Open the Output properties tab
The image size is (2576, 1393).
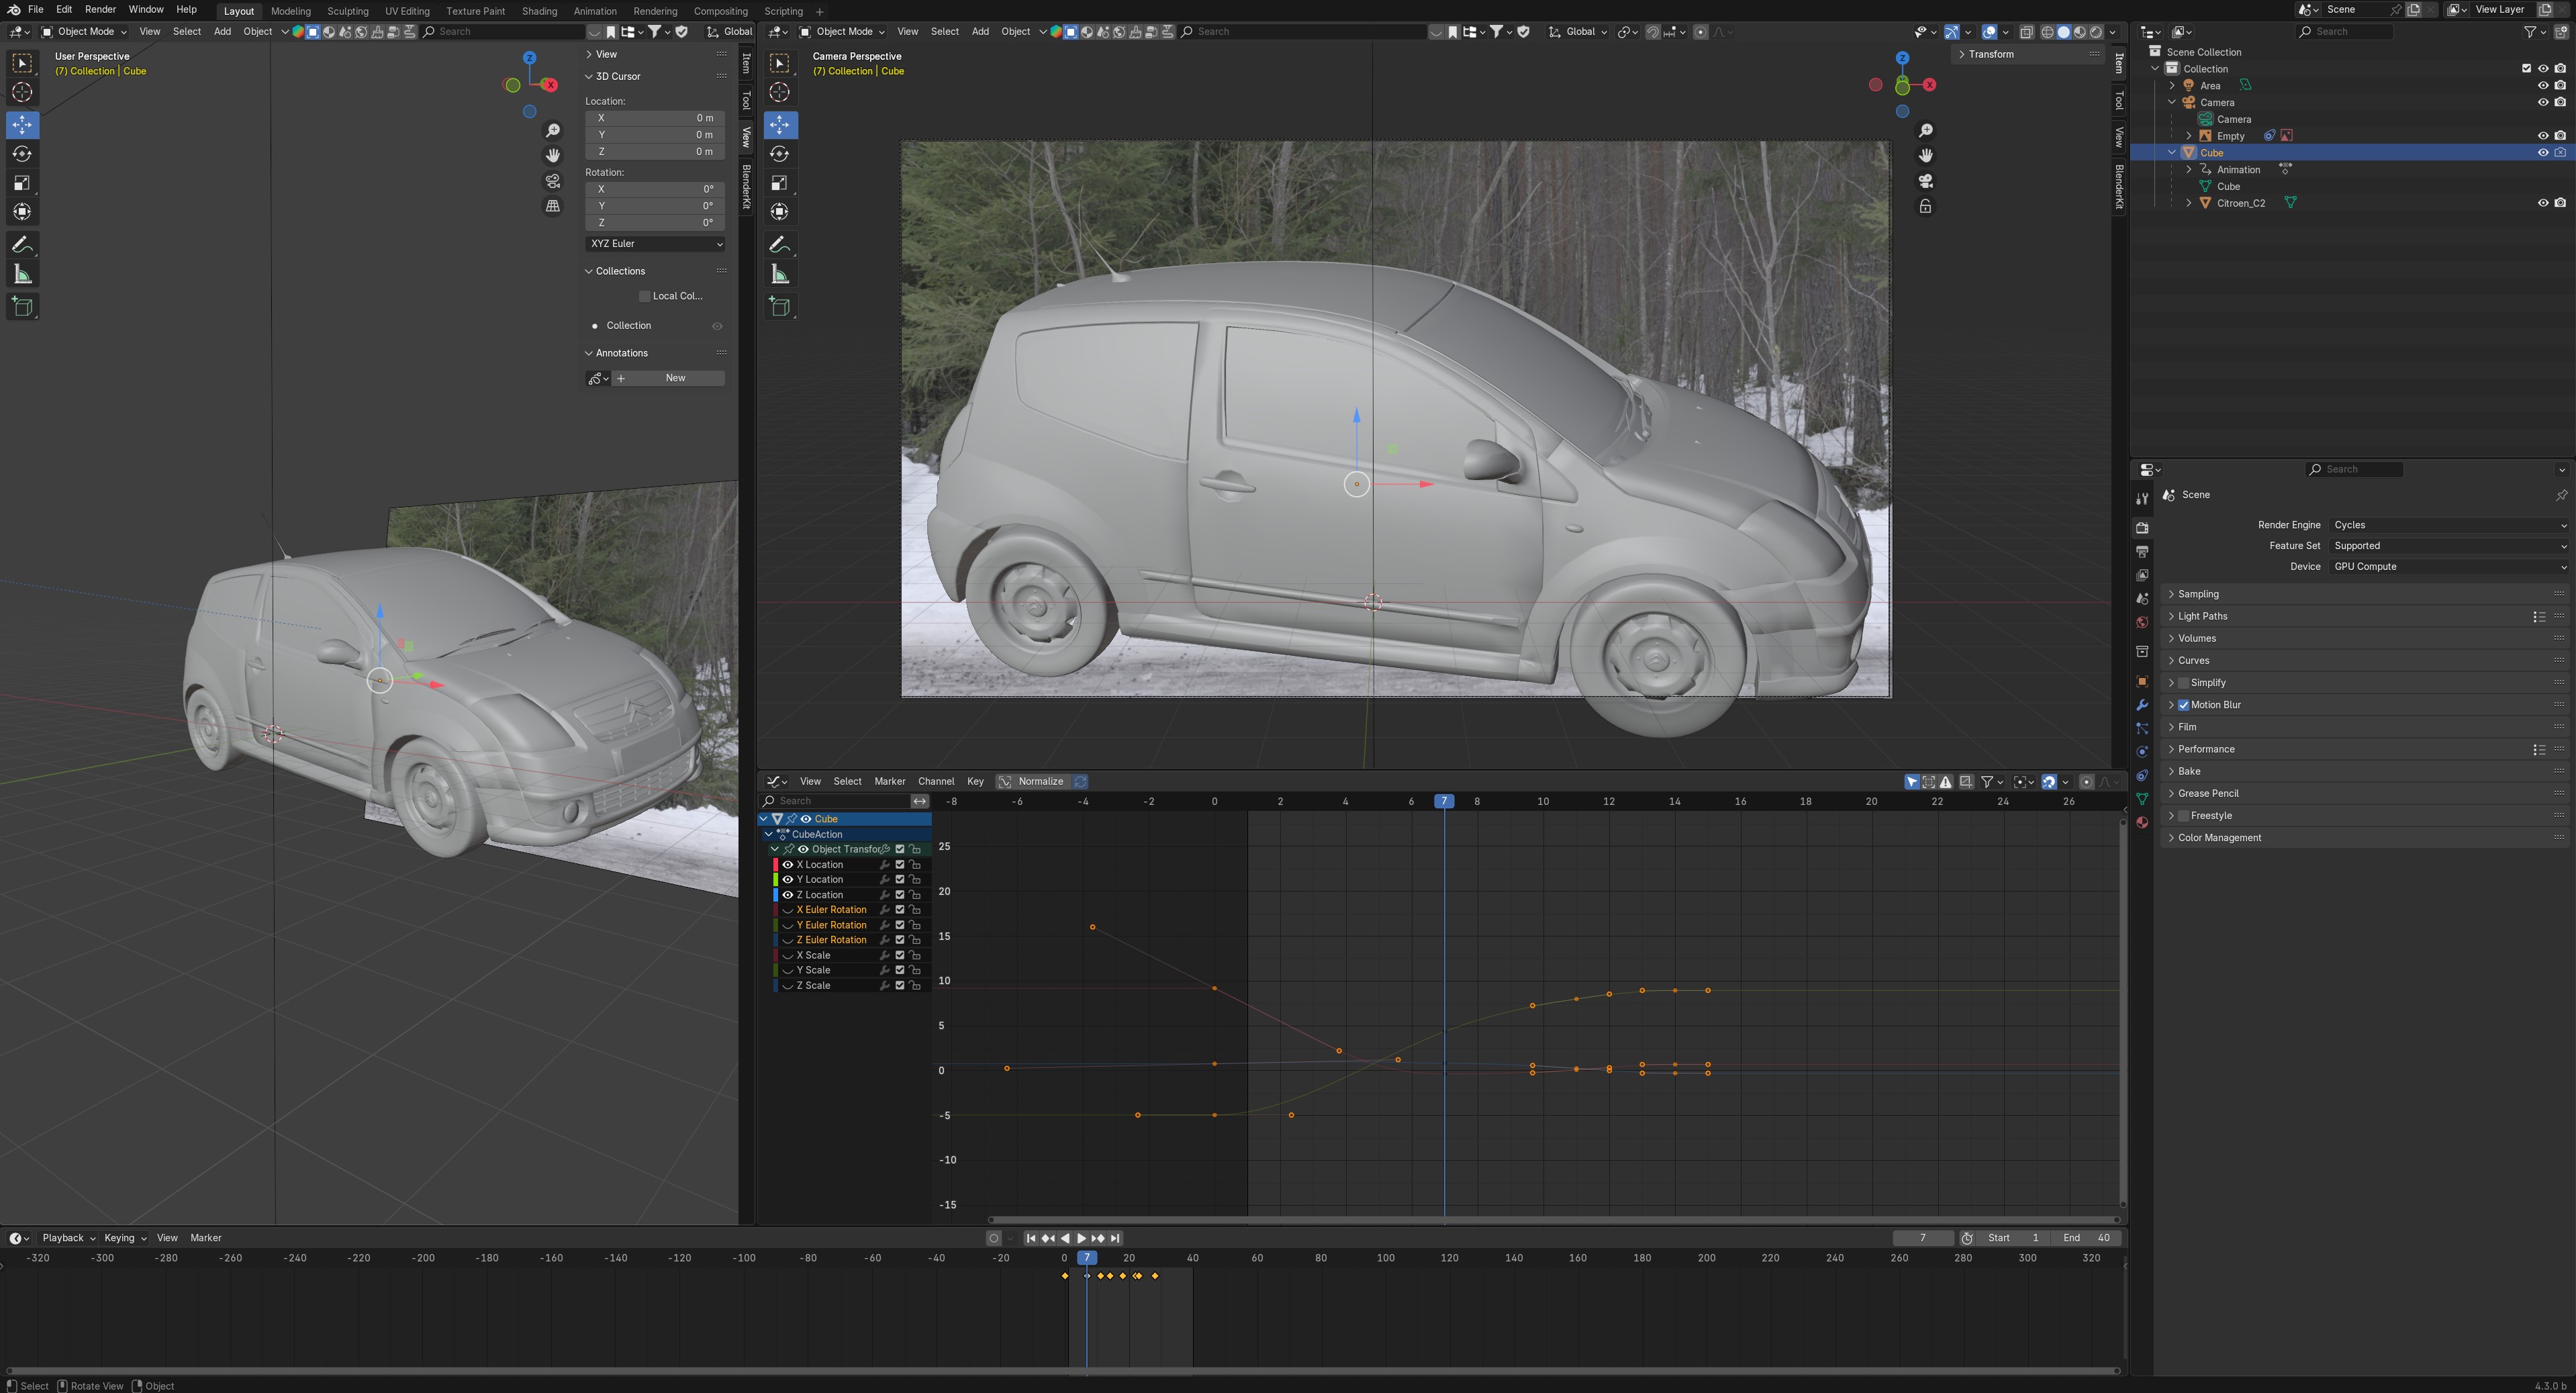(2142, 551)
